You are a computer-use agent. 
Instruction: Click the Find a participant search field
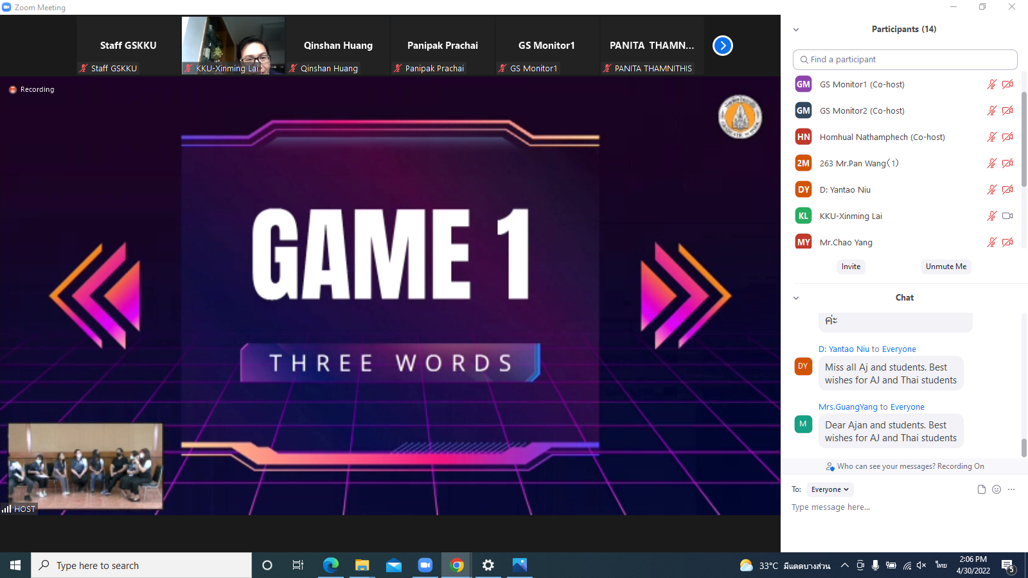[905, 60]
